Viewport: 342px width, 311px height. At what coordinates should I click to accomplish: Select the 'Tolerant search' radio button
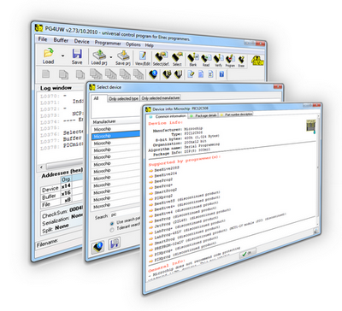tap(112, 229)
